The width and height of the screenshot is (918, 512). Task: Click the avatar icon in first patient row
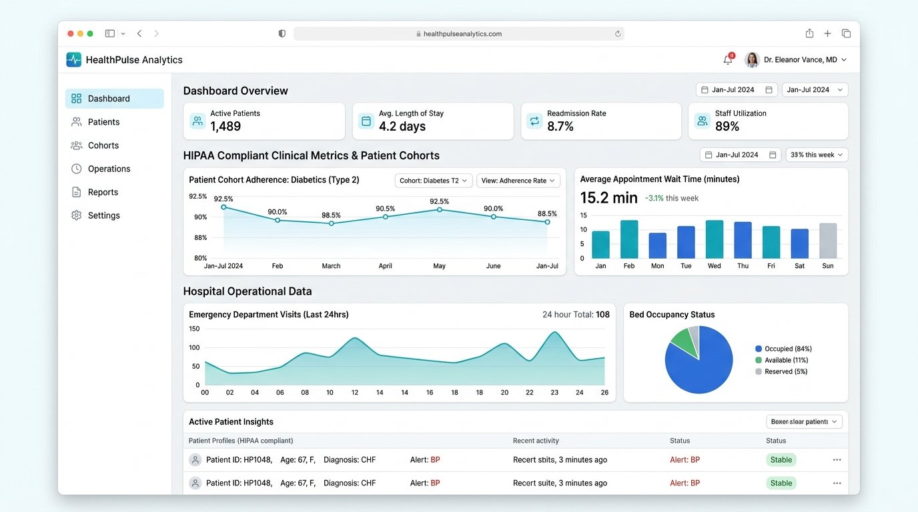[x=195, y=460]
